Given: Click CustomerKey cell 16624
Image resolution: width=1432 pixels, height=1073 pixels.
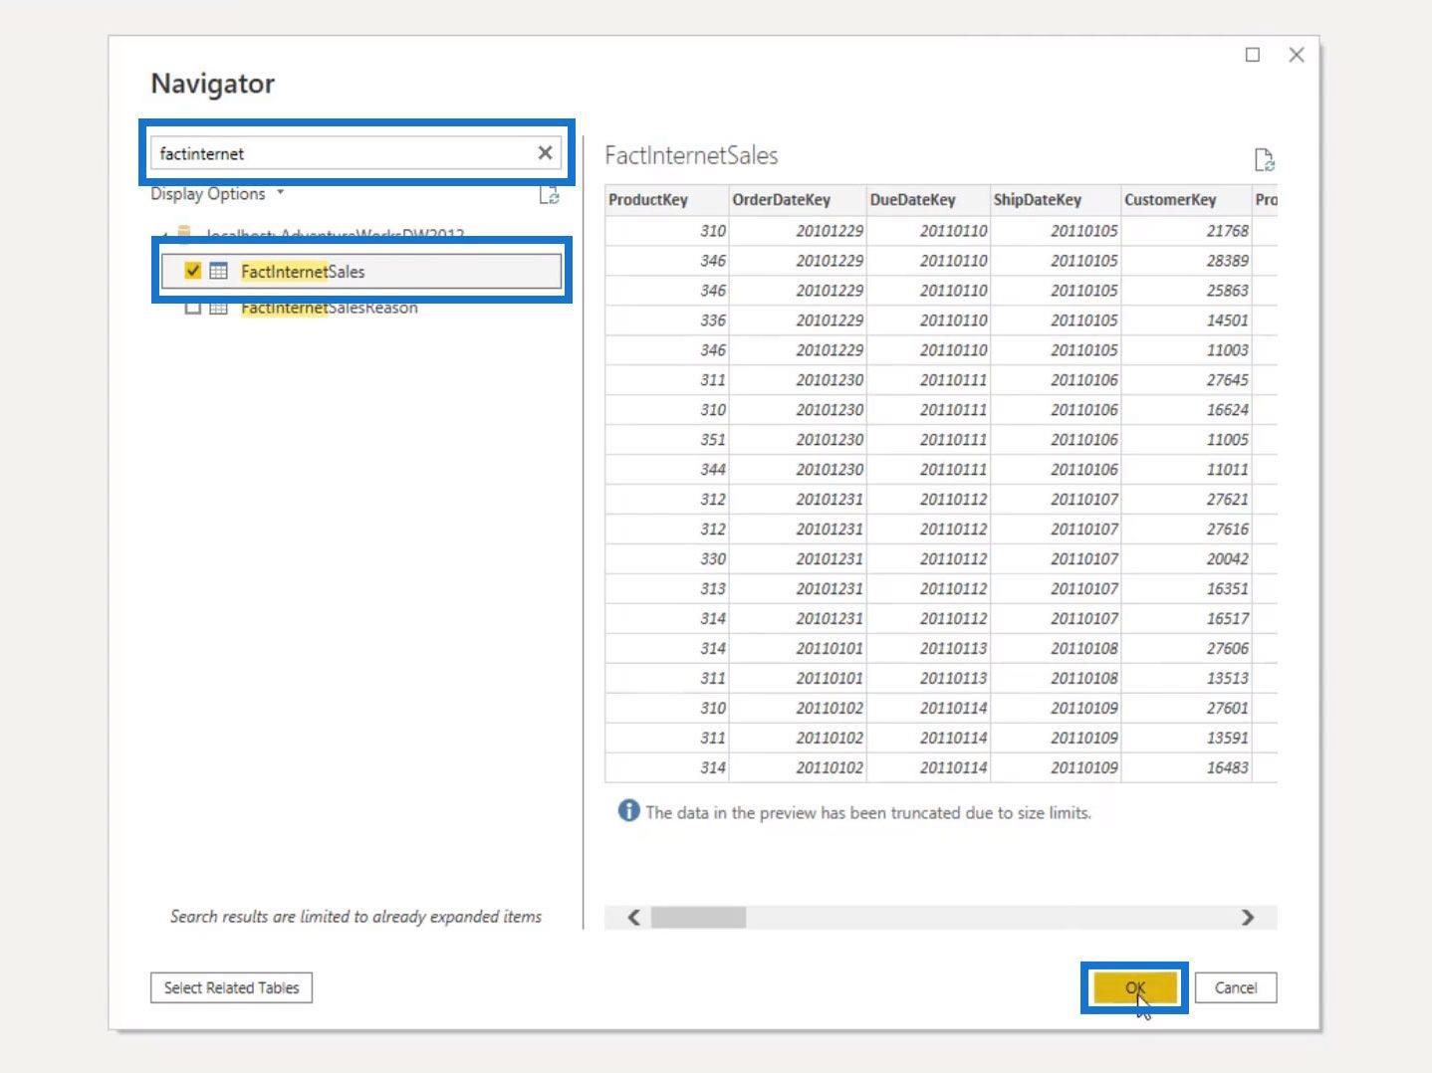Looking at the screenshot, I should click(1186, 409).
